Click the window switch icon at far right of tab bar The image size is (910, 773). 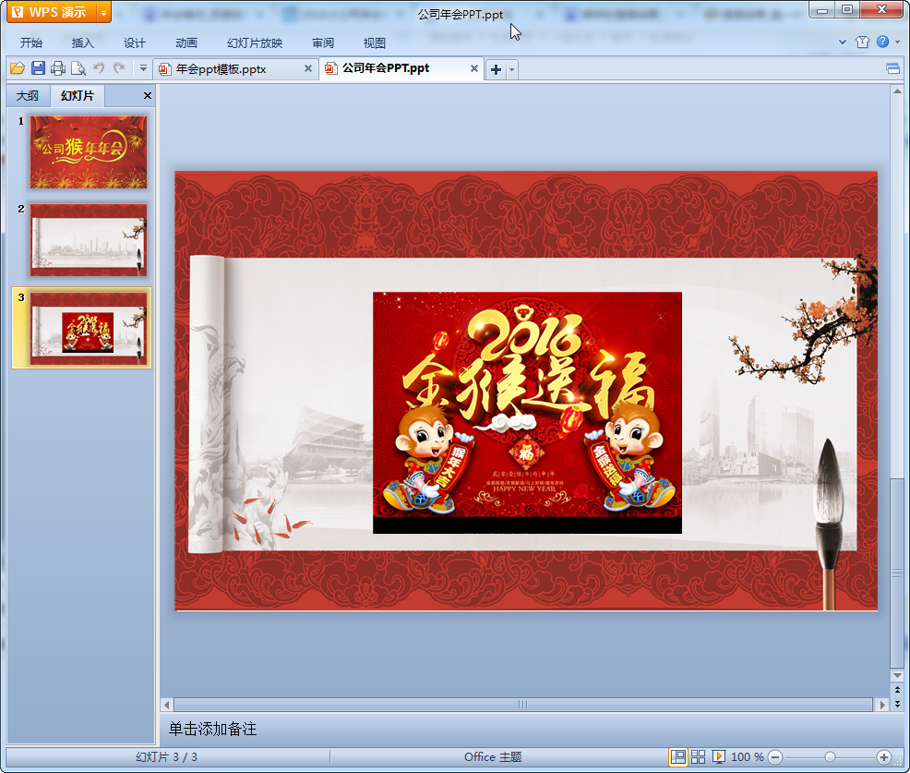(x=892, y=69)
